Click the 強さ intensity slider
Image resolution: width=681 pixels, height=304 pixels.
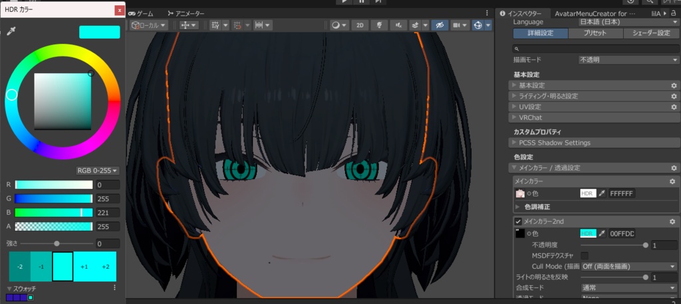[x=57, y=244]
